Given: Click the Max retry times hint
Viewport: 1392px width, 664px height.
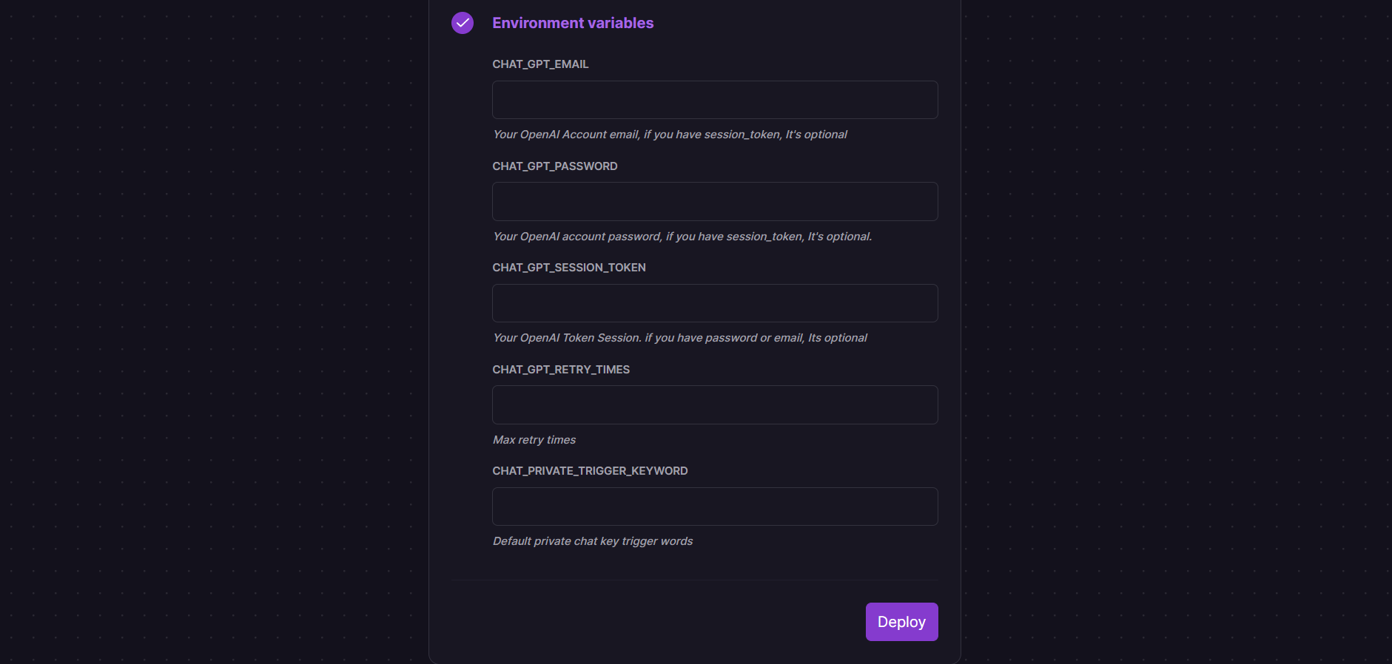Looking at the screenshot, I should 534,440.
